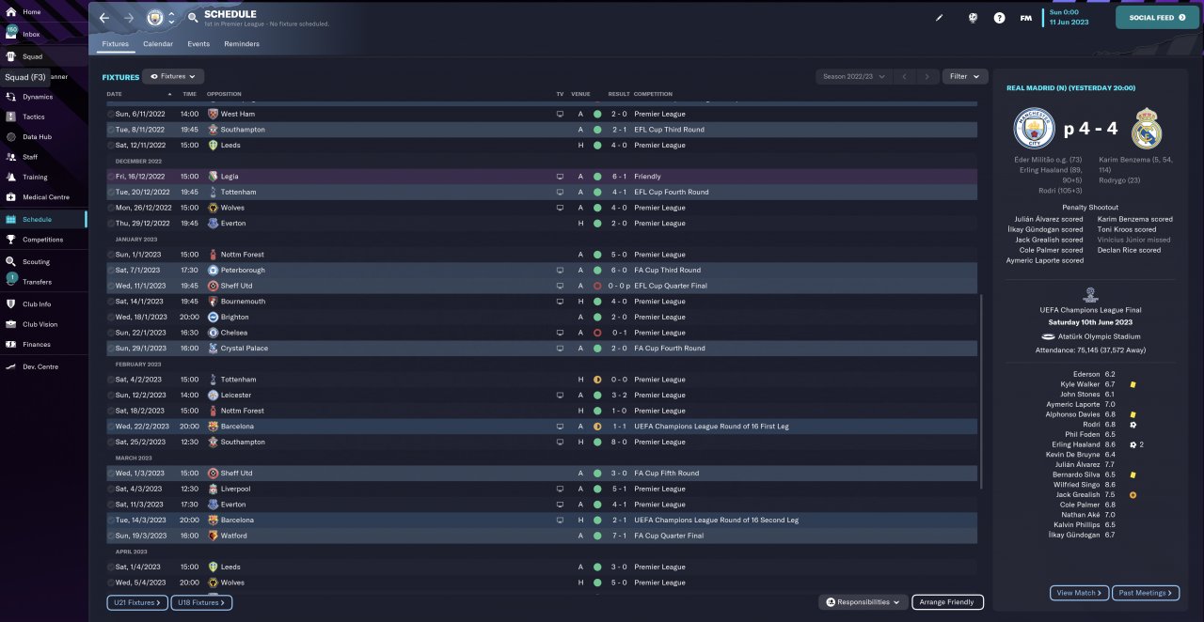Click the TV icon on the Legia row
The width and height of the screenshot is (1204, 622).
[x=560, y=177]
